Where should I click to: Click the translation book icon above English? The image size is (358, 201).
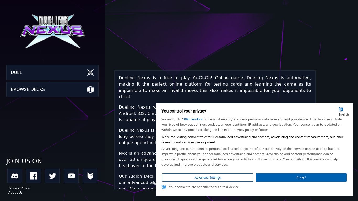341,109
